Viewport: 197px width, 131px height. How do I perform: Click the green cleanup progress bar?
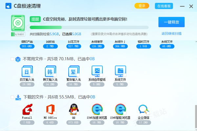(x=89, y=27)
